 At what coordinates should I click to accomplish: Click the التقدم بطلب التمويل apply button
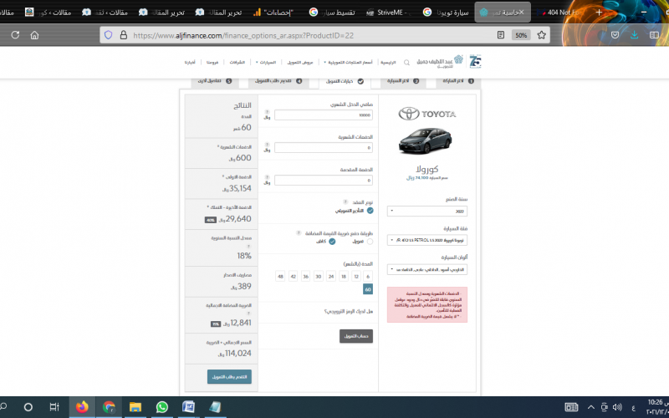click(229, 377)
